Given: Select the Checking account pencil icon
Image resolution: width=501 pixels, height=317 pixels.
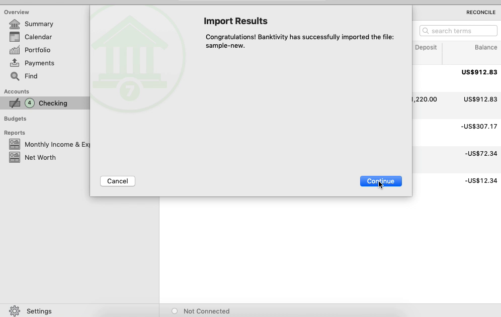Looking at the screenshot, I should 15,103.
